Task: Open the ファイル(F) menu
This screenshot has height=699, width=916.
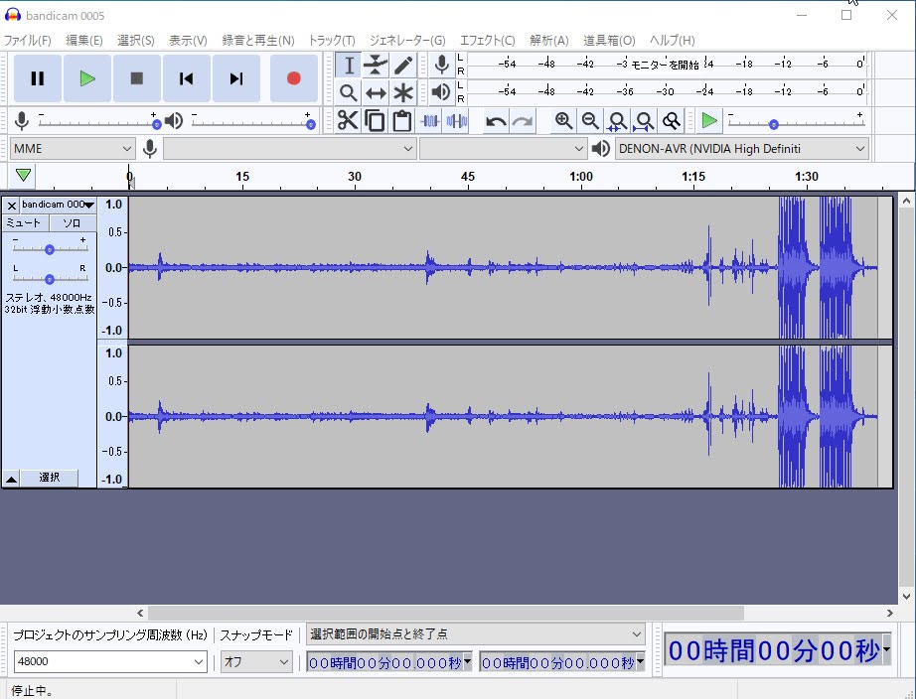Action: pos(28,41)
